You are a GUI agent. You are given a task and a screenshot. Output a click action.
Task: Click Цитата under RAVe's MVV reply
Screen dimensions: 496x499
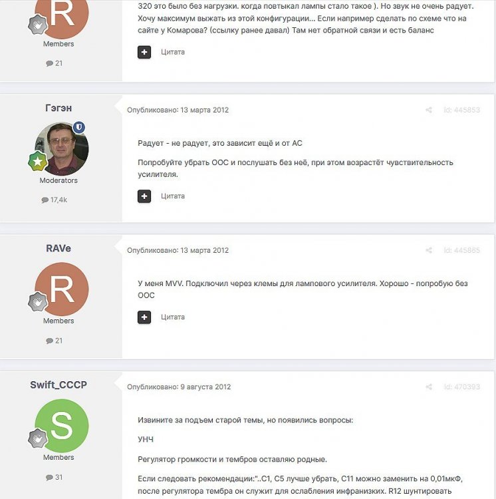click(173, 317)
